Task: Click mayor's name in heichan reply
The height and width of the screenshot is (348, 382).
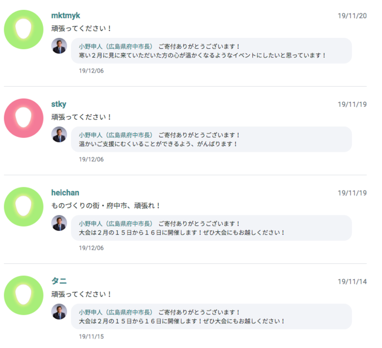Action: point(116,224)
